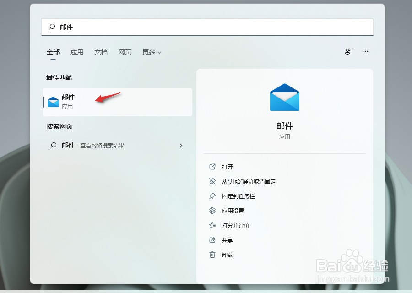The image size is (412, 293).
Task: Switch to the 网页 tab
Action: pyautogui.click(x=125, y=52)
